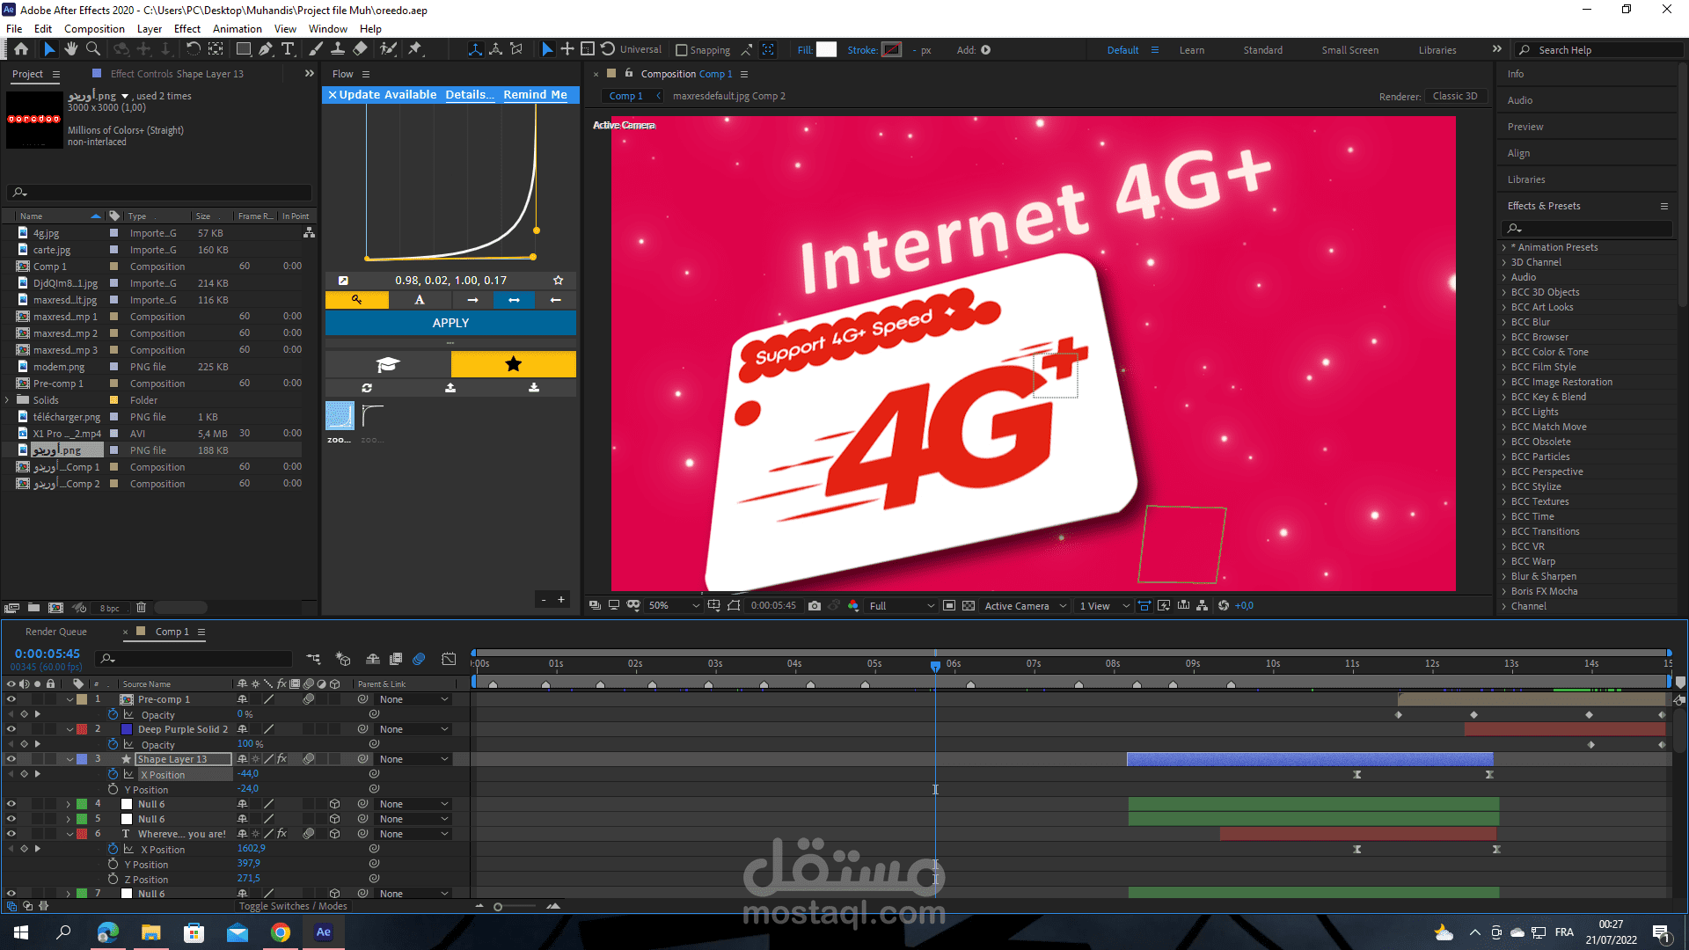Select the Horizontal Type tool
The width and height of the screenshot is (1689, 950).
click(288, 49)
